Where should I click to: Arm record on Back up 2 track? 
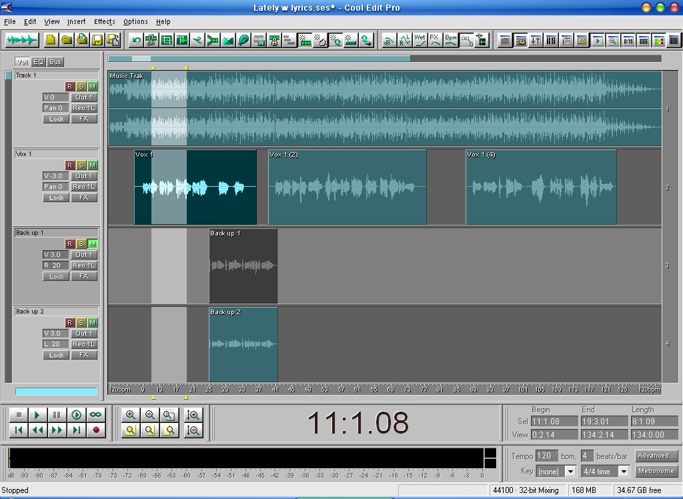pyautogui.click(x=69, y=322)
